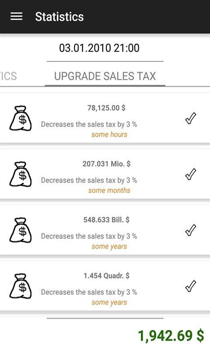
Task: Click the 78,125.00 $ price text
Action: click(106, 108)
